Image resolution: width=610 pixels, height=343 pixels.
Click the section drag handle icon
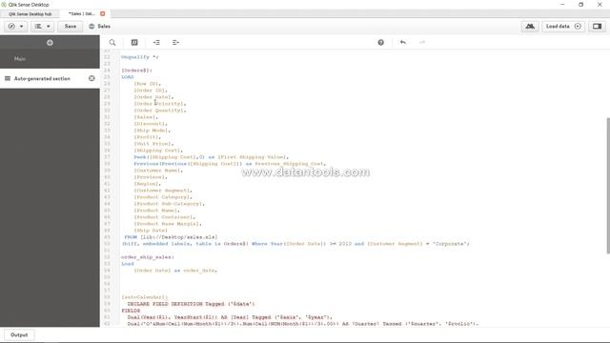tap(8, 78)
